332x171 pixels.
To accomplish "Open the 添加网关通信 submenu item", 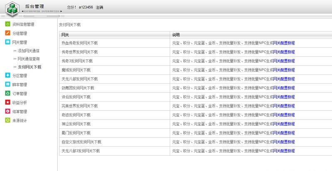I will tap(28, 51).
